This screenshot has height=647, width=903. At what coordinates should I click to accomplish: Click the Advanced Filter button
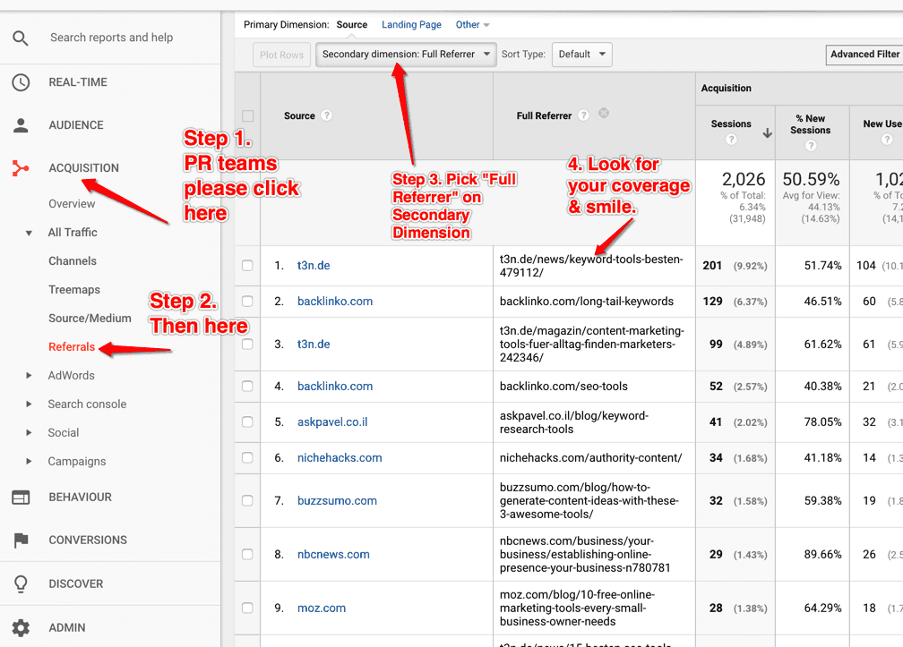click(864, 54)
